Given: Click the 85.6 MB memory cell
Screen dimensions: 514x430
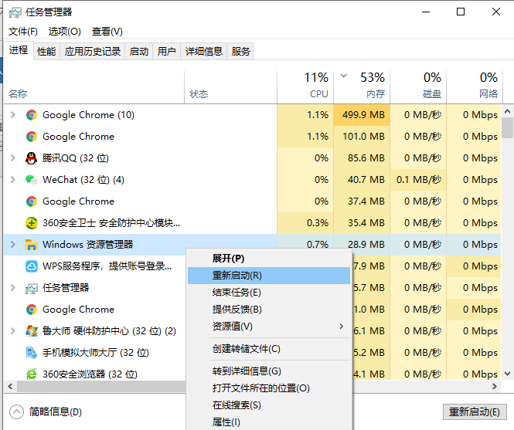Looking at the screenshot, I should pyautogui.click(x=362, y=158).
